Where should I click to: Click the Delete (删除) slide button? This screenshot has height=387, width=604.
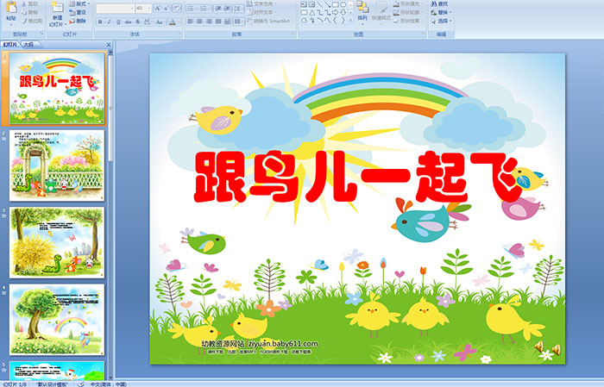pyautogui.click(x=81, y=22)
